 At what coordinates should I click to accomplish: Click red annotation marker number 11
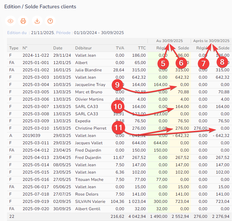click(x=118, y=128)
